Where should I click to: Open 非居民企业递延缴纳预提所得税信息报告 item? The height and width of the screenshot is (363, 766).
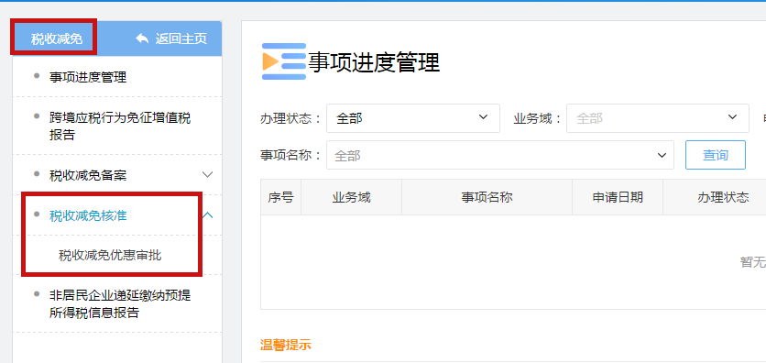tap(120, 304)
